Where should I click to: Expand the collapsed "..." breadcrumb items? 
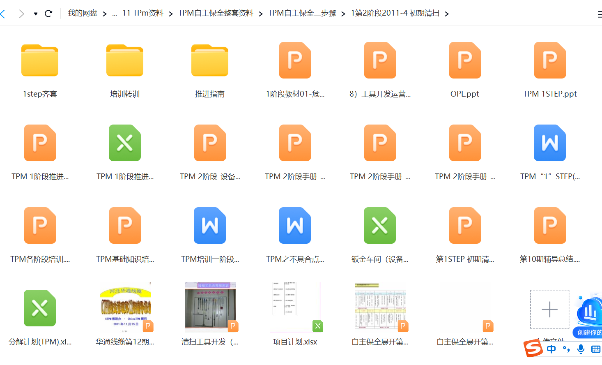pyautogui.click(x=114, y=13)
